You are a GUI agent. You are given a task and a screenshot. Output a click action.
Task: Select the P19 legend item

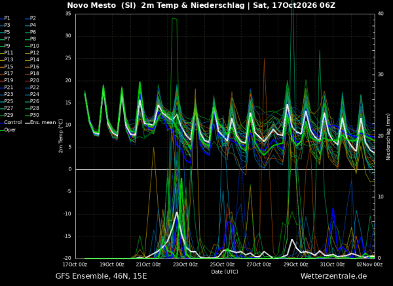coord(7,80)
